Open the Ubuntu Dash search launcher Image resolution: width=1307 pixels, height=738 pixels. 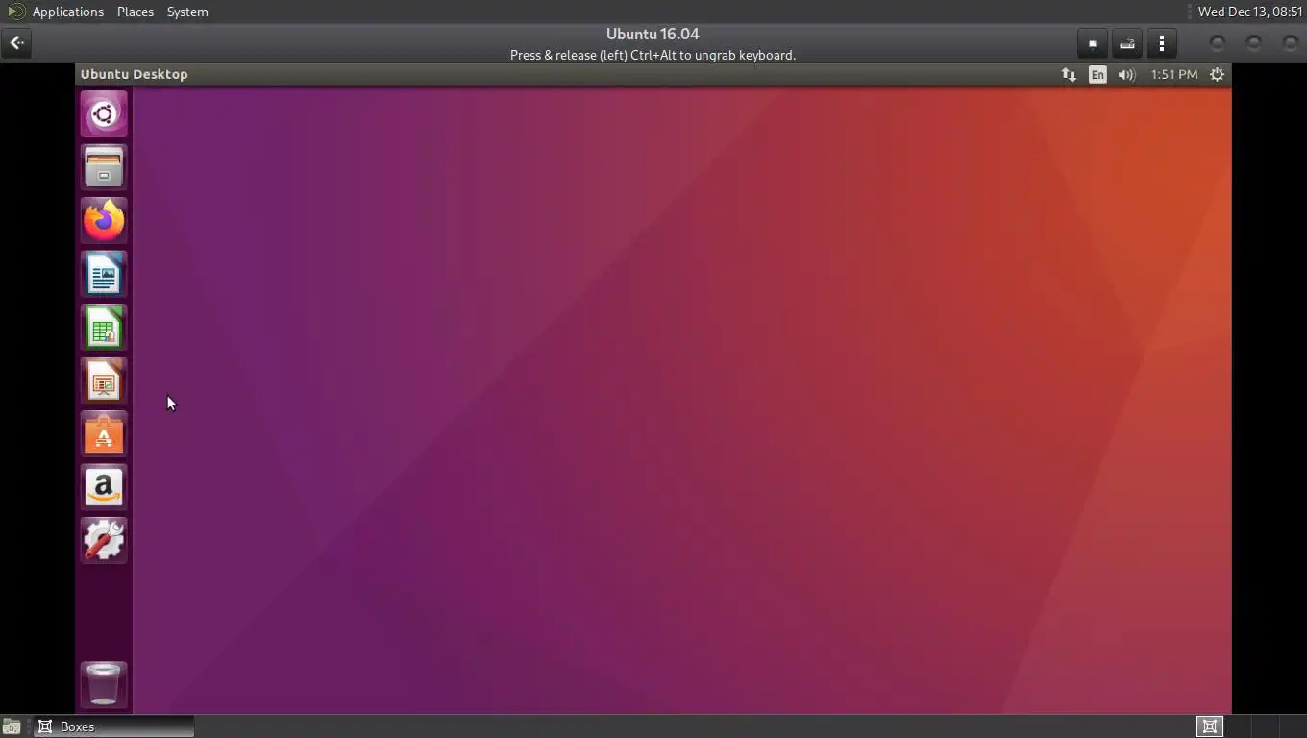pos(104,114)
